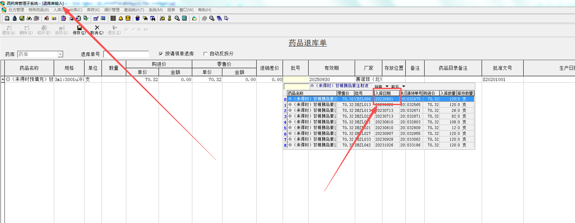
Task: Click the red-and-white document icon after colorful icon
Action: [x=46, y=18]
